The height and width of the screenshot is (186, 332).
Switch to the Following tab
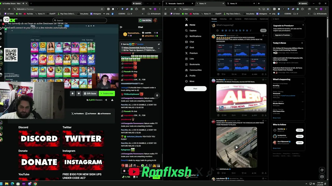click(223, 19)
